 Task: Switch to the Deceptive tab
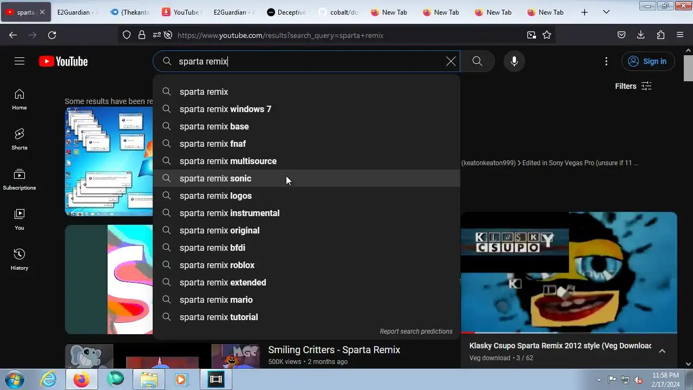click(x=286, y=12)
